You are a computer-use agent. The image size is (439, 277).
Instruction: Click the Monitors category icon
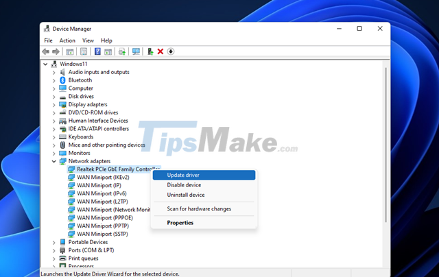62,154
